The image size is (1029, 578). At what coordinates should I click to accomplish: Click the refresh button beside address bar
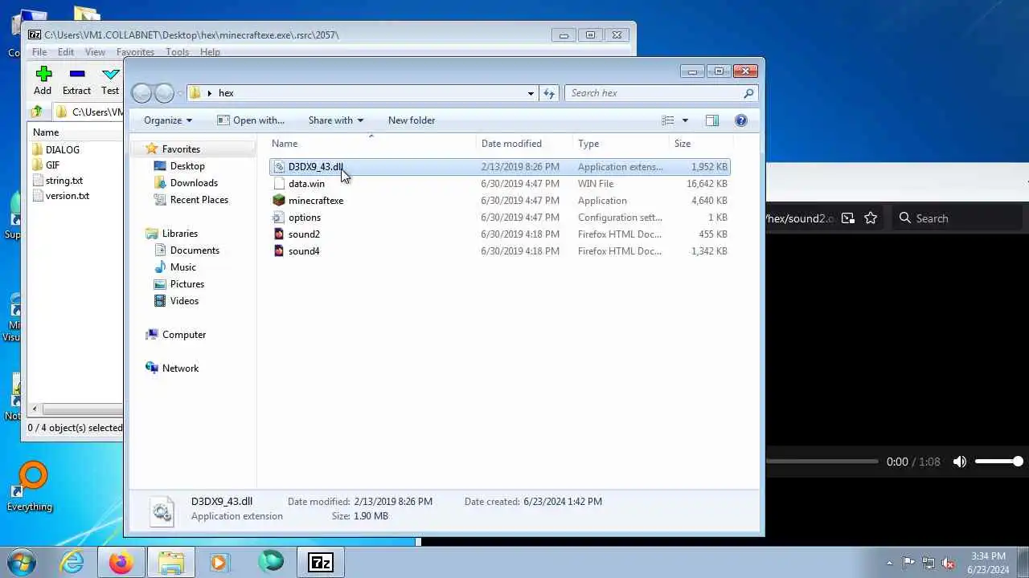(549, 93)
